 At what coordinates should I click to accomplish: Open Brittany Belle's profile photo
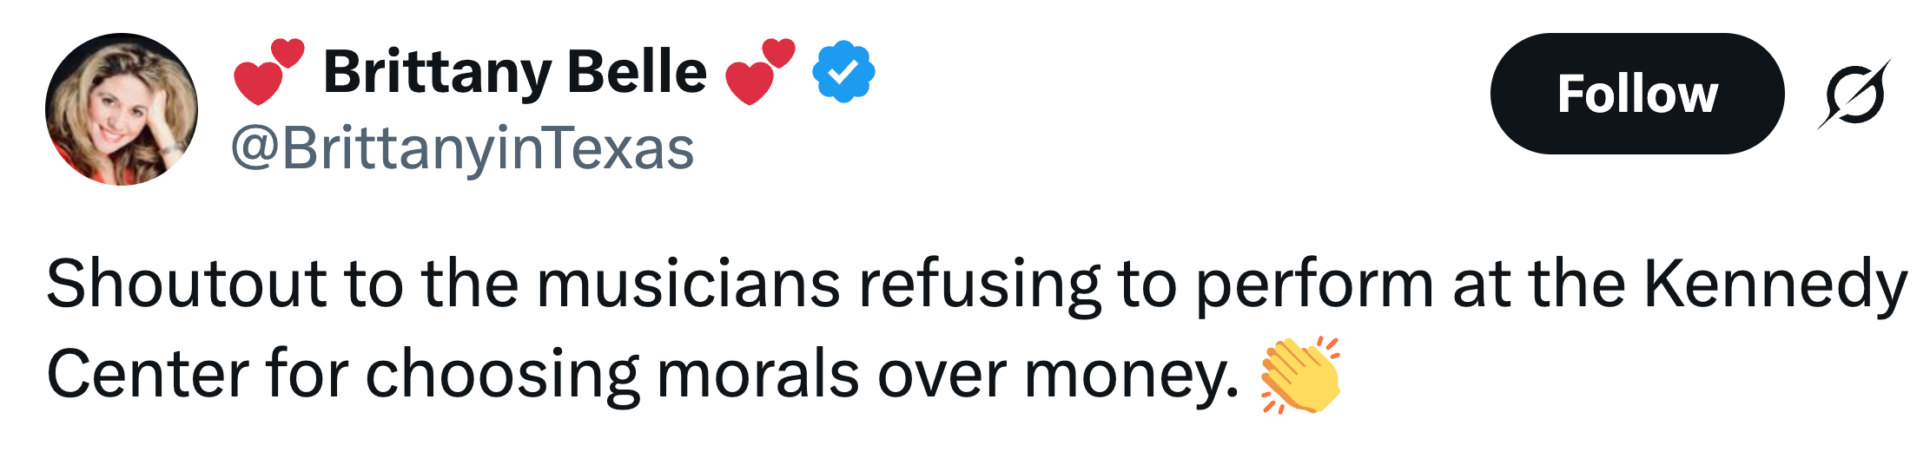tap(122, 109)
